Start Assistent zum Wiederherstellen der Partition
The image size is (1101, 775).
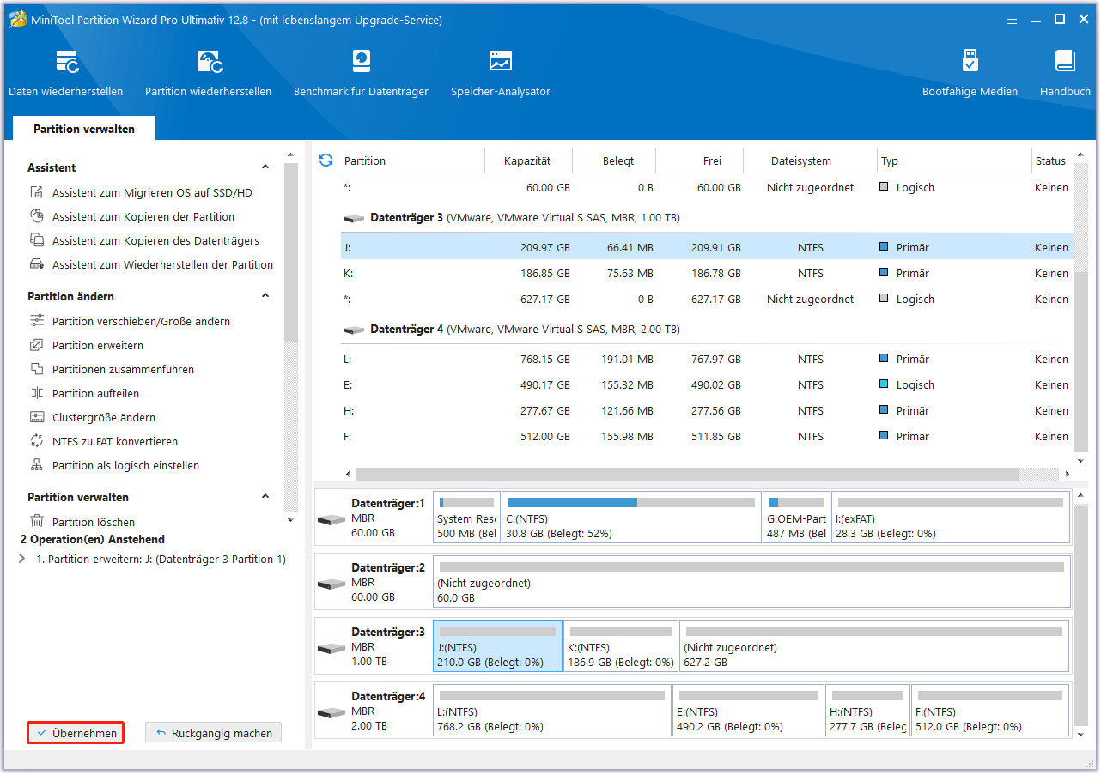tap(162, 265)
